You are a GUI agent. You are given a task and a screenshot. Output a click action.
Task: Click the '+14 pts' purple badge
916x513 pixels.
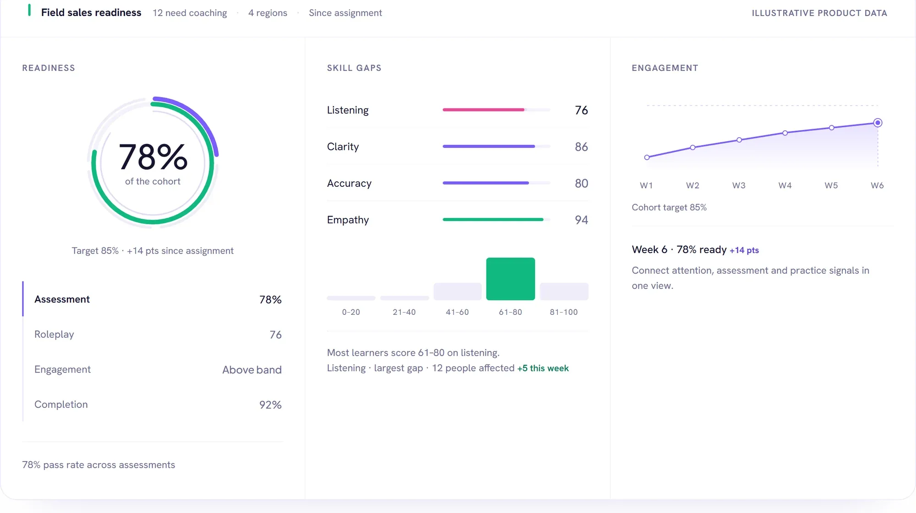(x=744, y=250)
